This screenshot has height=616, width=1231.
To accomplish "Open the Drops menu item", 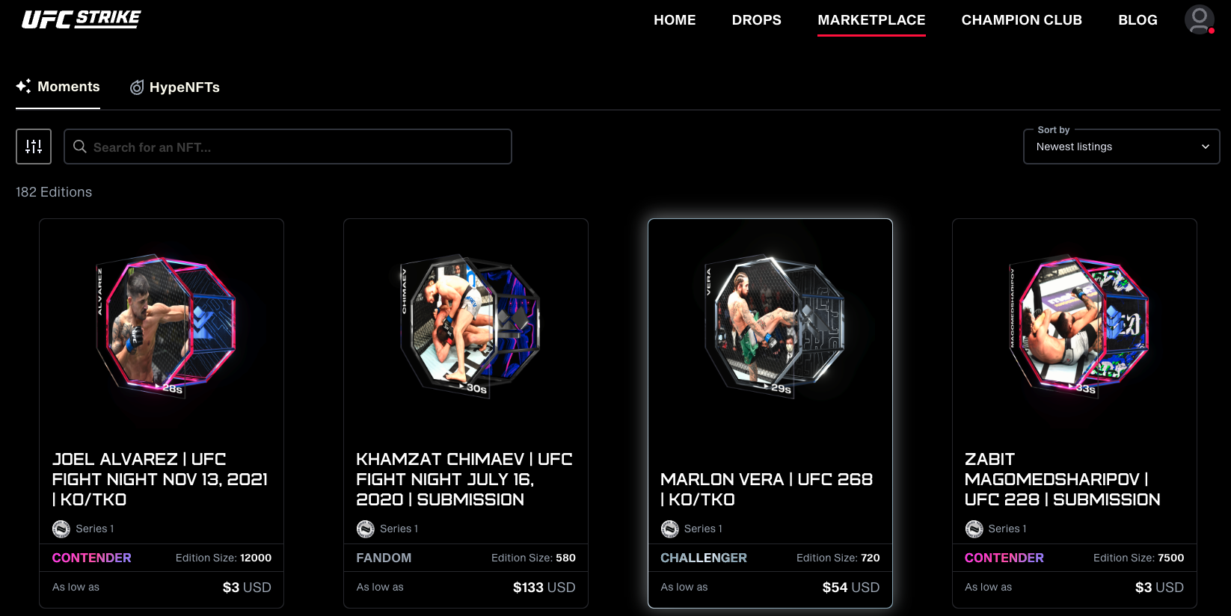I will (756, 20).
